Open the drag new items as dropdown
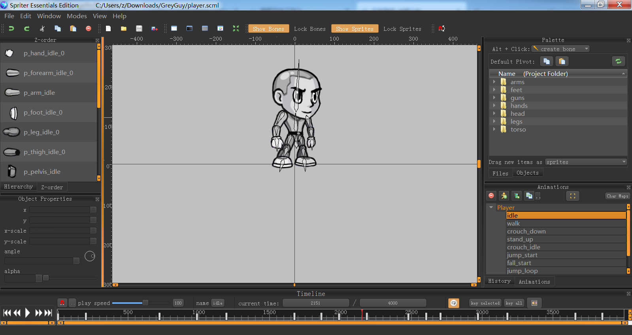This screenshot has width=632, height=335. click(x=586, y=162)
